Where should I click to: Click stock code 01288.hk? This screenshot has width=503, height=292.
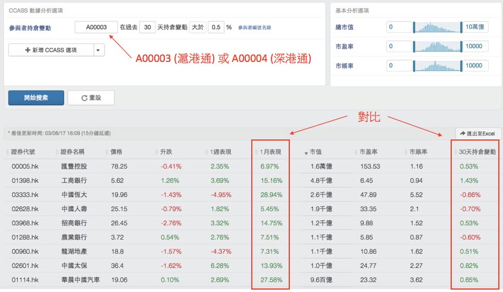tap(25, 237)
